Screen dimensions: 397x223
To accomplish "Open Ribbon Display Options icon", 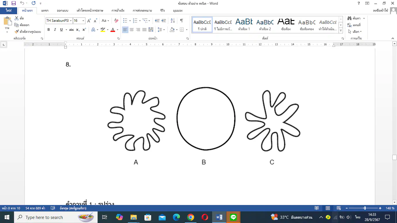I will pyautogui.click(x=367, y=3).
